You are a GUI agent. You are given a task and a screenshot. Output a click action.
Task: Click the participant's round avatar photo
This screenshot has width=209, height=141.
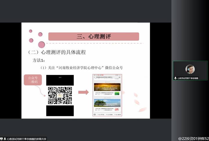tap(190, 69)
